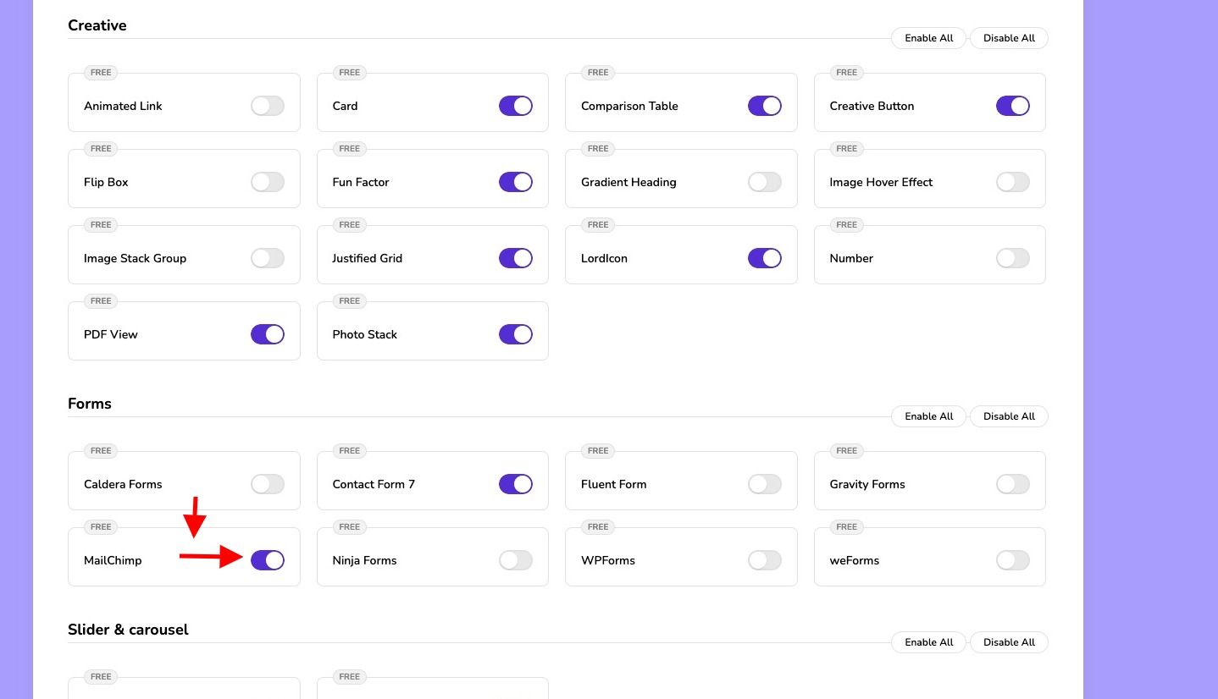Click the Gradient Heading label

[628, 182]
